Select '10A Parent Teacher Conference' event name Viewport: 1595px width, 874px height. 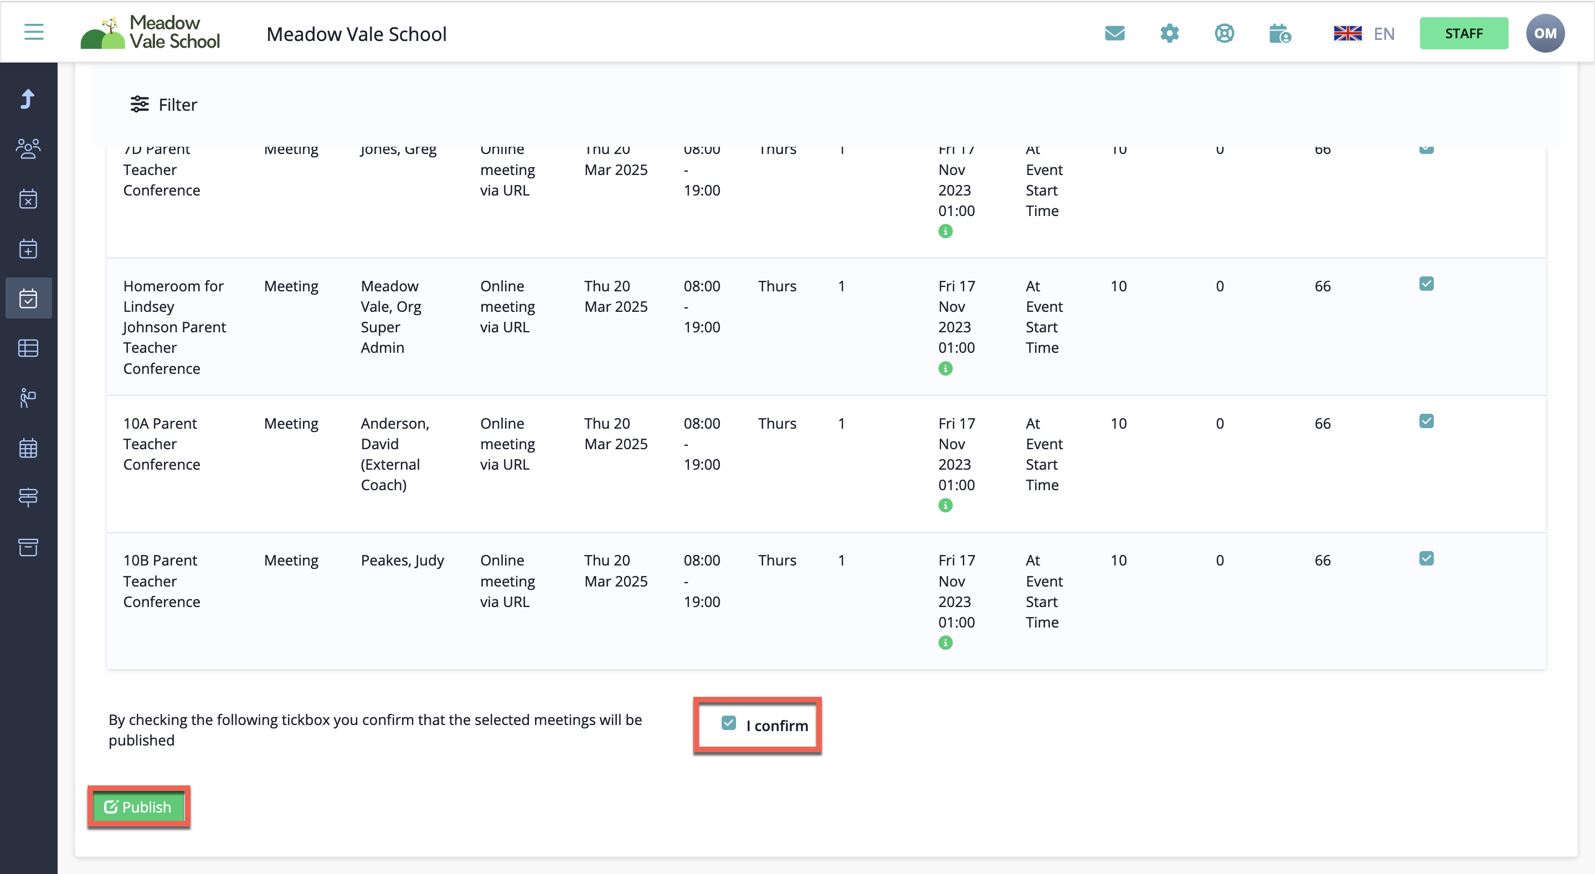point(162,444)
